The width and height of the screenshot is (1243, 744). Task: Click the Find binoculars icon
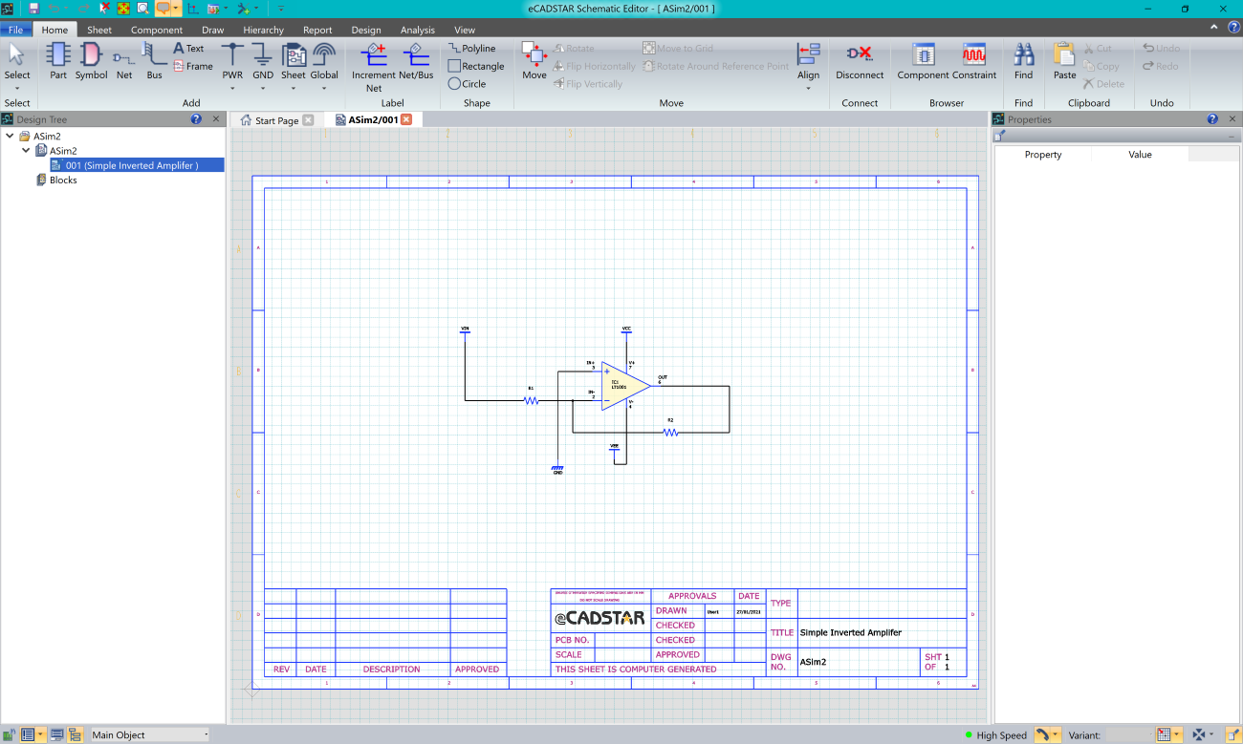(1024, 60)
